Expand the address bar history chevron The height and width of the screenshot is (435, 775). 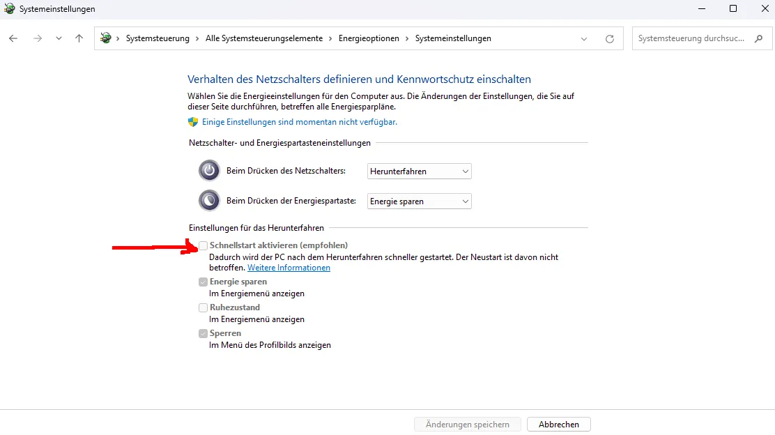[x=584, y=38]
